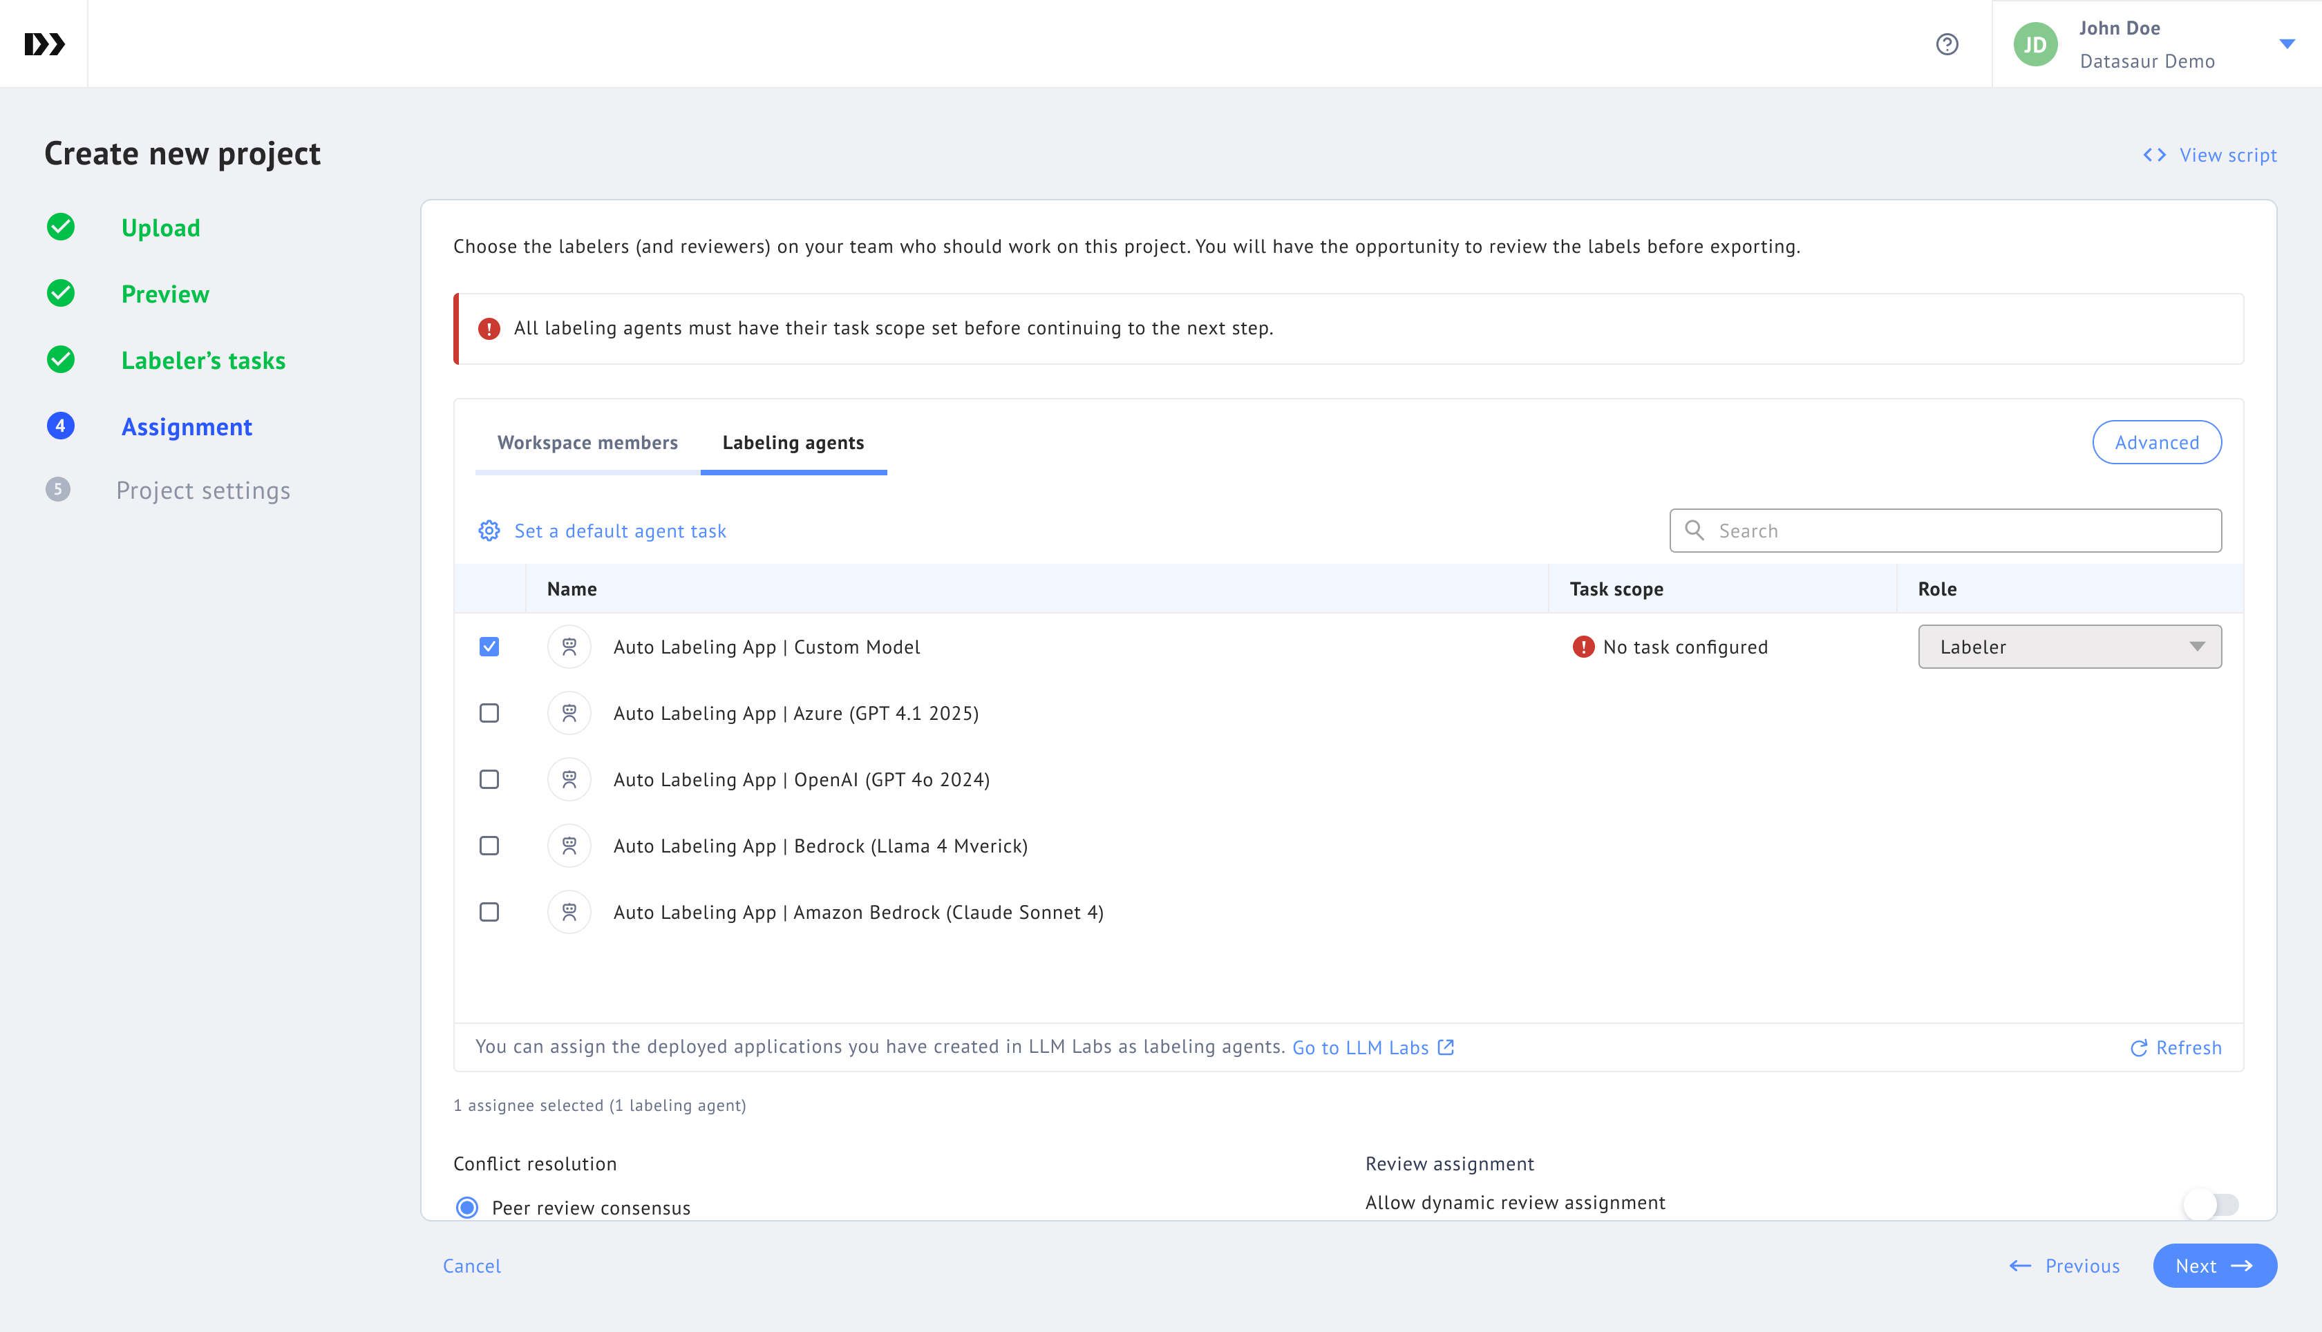Click the Refresh icon in the agents list
This screenshot has width=2322, height=1332.
(2138, 1049)
